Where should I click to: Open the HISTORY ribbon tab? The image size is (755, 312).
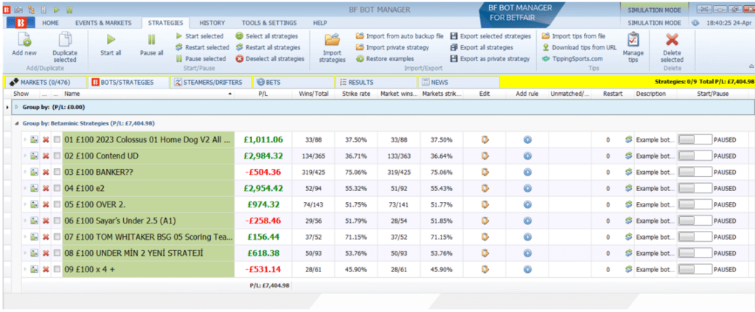(x=212, y=23)
